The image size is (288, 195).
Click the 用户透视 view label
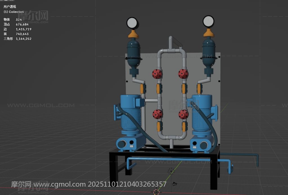[x=10, y=6]
